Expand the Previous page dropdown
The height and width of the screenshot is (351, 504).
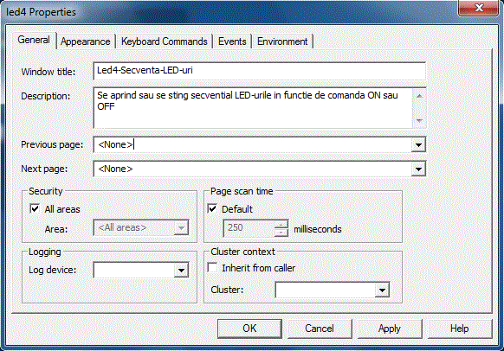[x=418, y=144]
